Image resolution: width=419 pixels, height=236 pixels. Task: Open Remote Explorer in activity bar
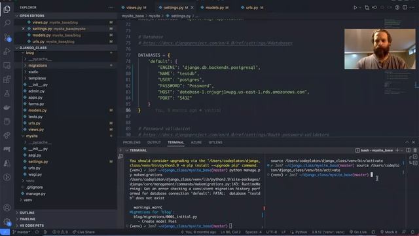click(7, 65)
